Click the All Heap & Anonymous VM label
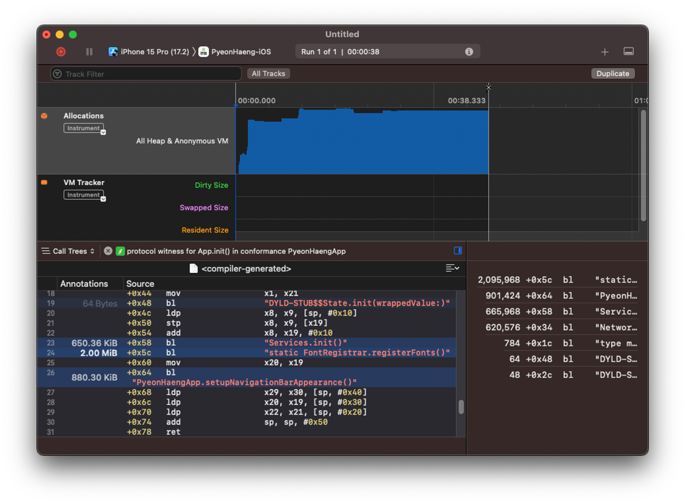The image size is (685, 504). (x=182, y=141)
